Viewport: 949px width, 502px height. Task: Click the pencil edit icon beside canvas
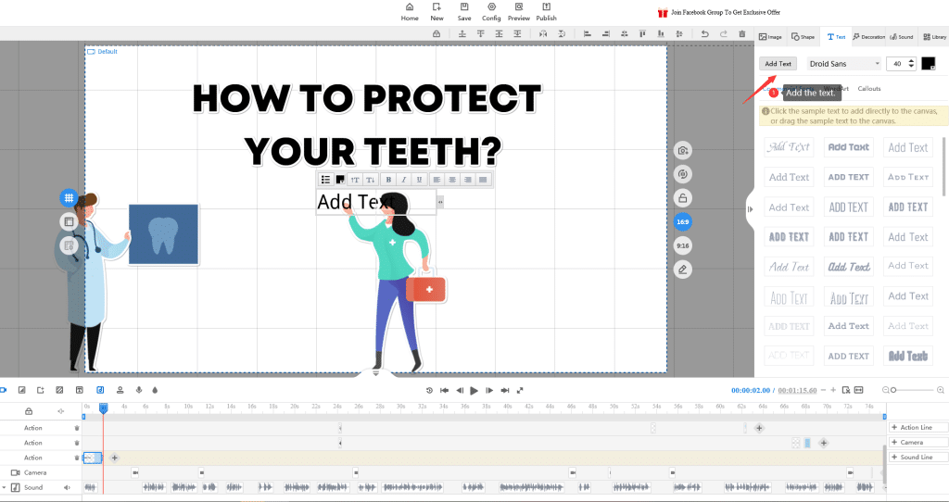pos(683,270)
